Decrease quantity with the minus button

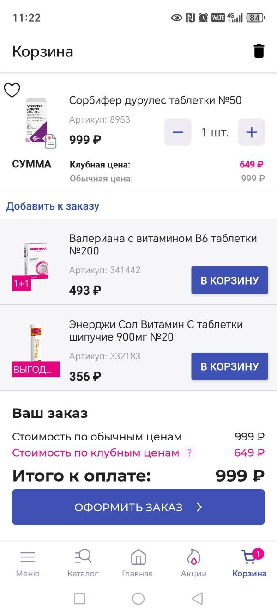pyautogui.click(x=178, y=132)
